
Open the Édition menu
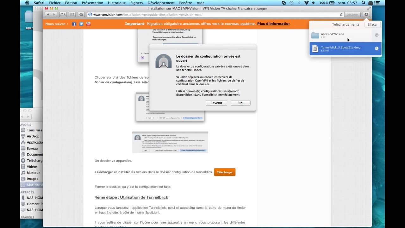click(x=71, y=3)
